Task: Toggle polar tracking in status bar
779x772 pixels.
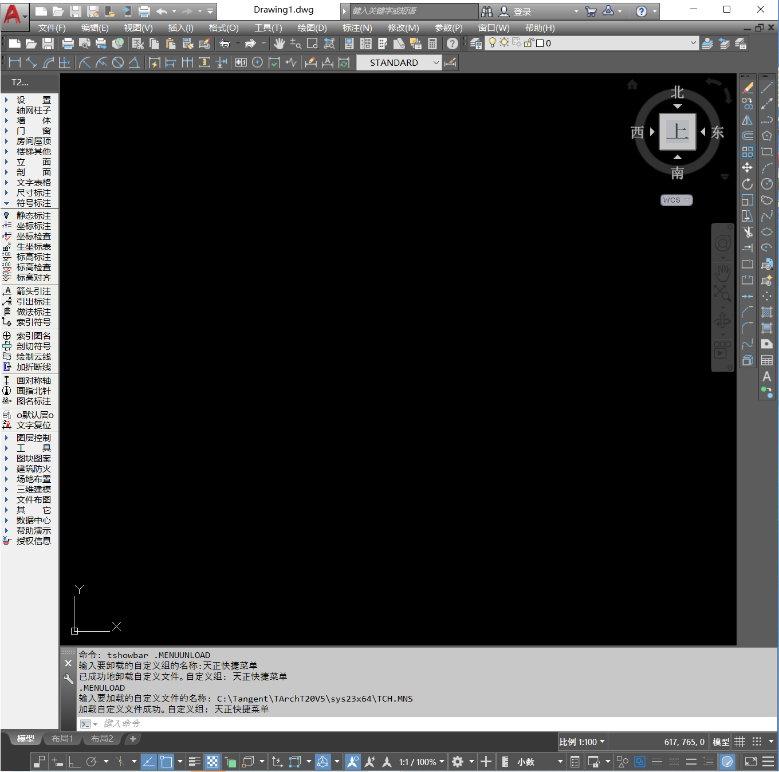Action: pos(92,762)
